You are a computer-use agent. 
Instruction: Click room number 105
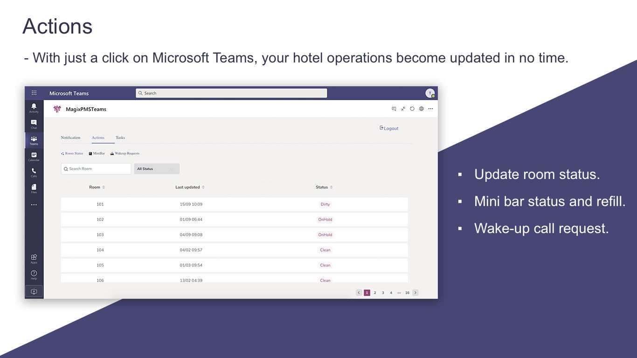[x=100, y=265]
